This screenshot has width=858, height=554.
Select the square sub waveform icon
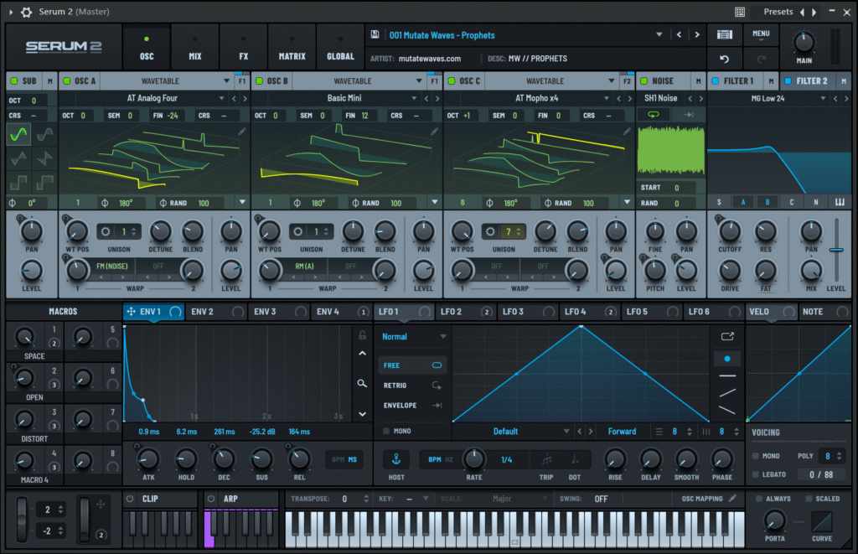coord(18,181)
